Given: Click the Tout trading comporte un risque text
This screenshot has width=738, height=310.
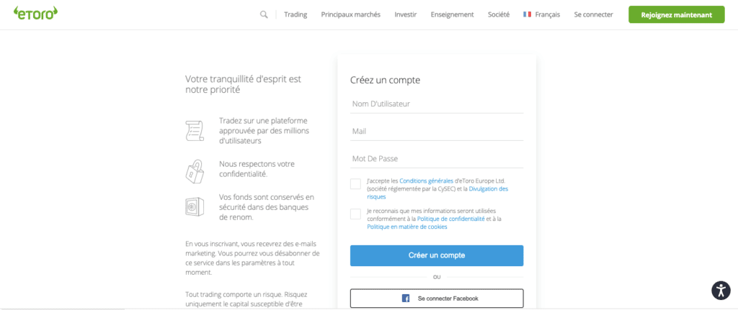Looking at the screenshot, I should coord(246,299).
